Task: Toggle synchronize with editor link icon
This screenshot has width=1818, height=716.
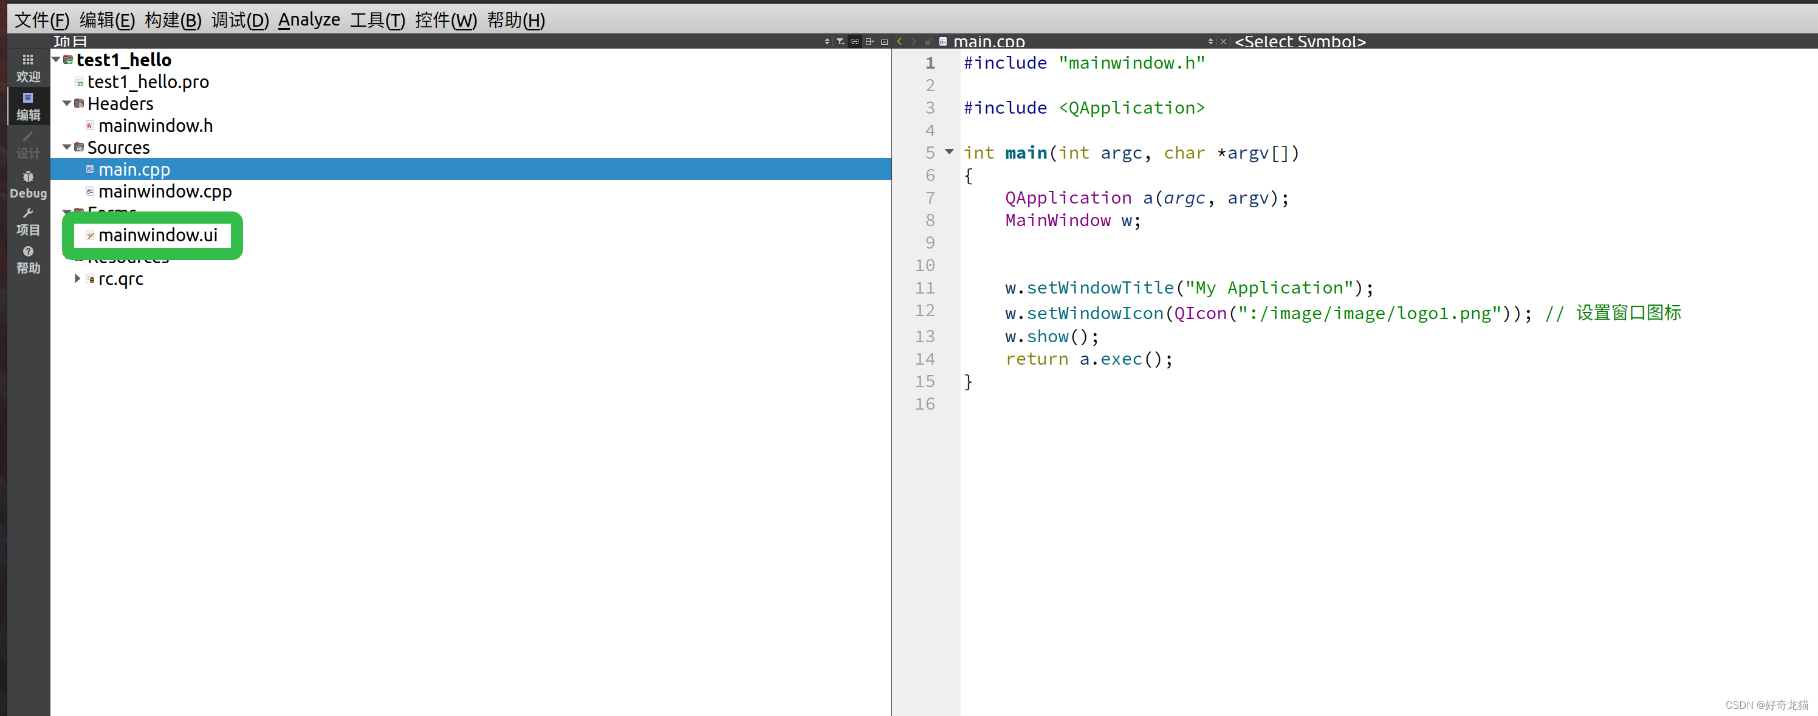Action: (855, 42)
